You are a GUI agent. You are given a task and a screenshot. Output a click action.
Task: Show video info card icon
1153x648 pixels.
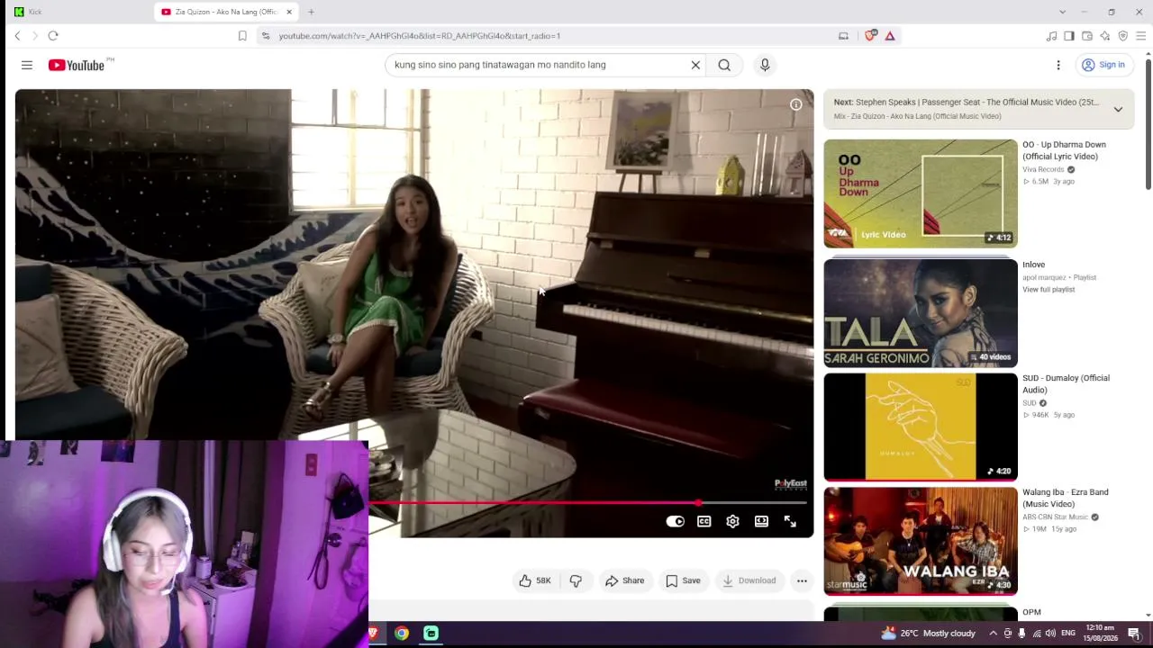pos(796,104)
